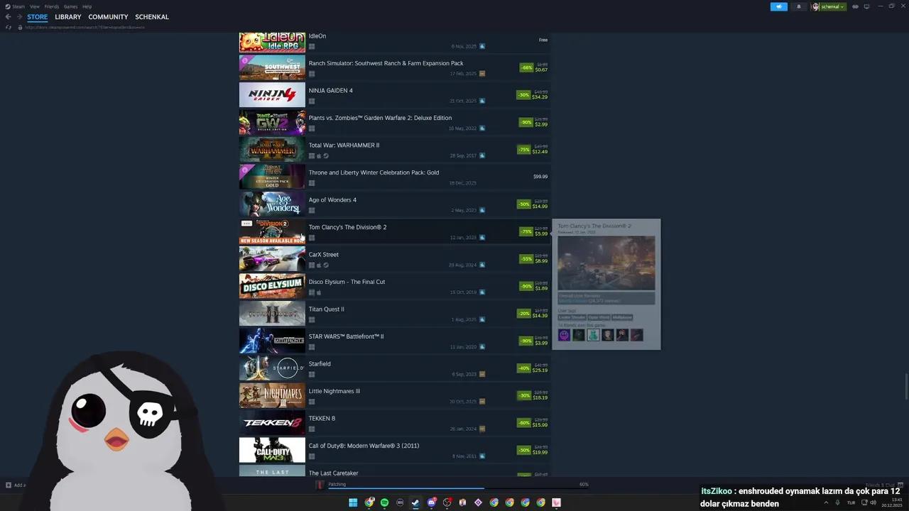Click the Plants vs. Zombies GW2 thumbnail
This screenshot has height=511, width=909.
pyautogui.click(x=272, y=123)
